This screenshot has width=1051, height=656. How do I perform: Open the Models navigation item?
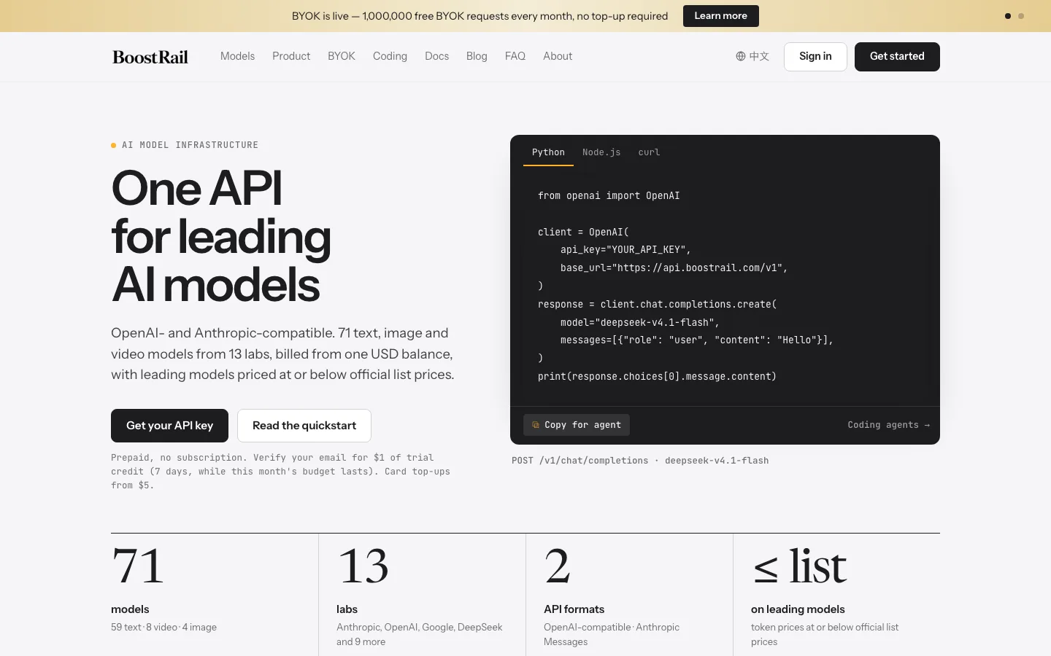tap(237, 56)
